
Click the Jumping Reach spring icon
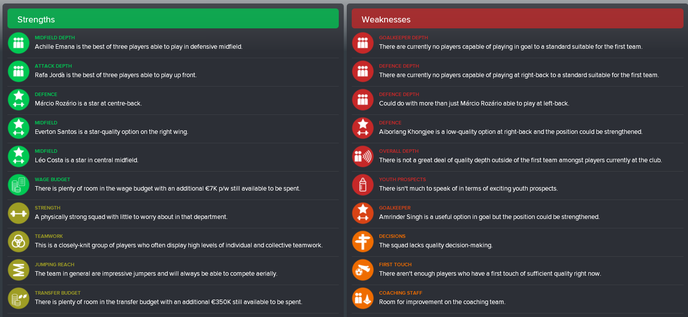click(19, 270)
